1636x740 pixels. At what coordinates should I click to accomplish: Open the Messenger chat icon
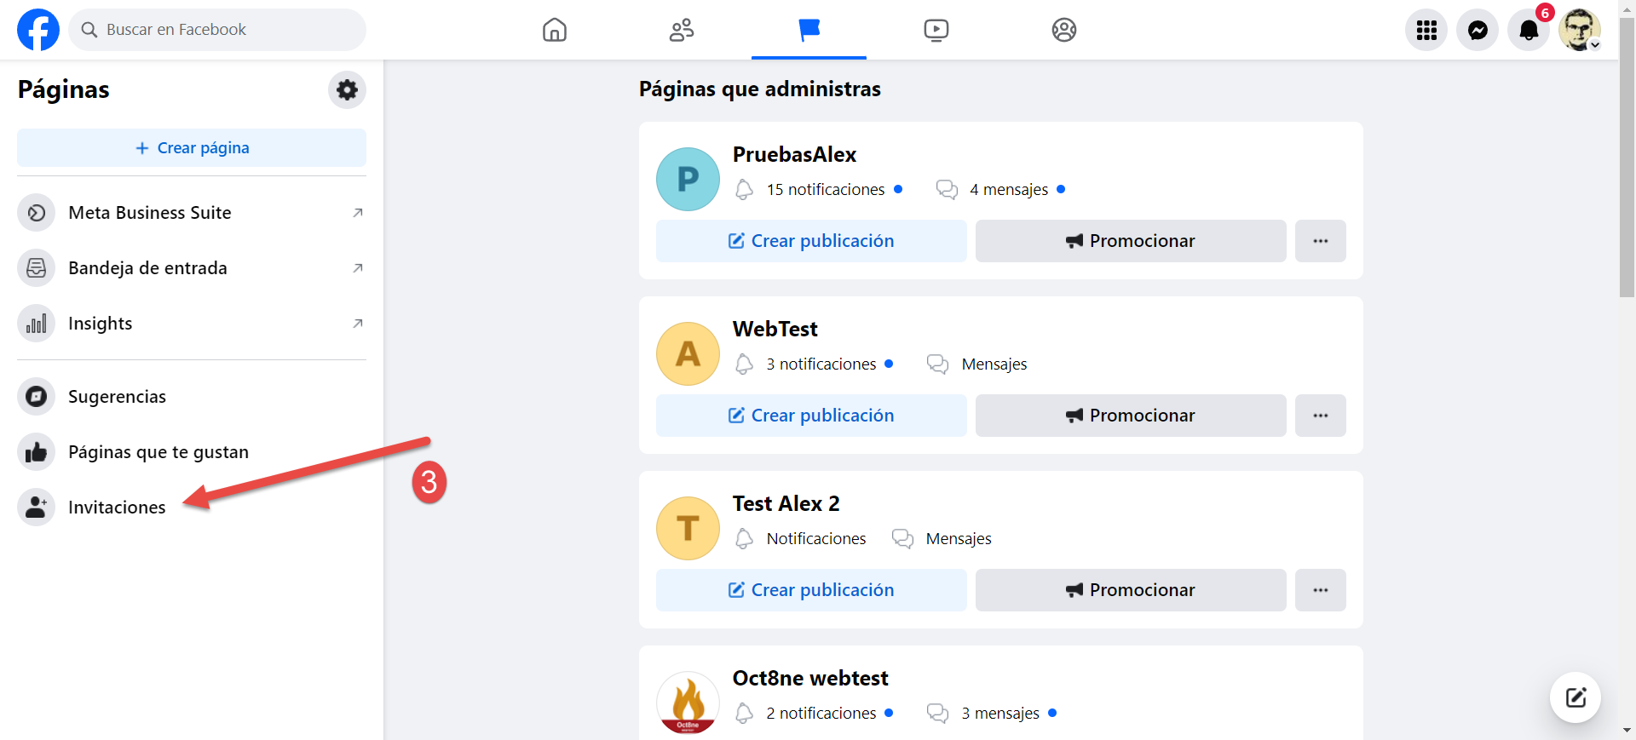[x=1478, y=31]
